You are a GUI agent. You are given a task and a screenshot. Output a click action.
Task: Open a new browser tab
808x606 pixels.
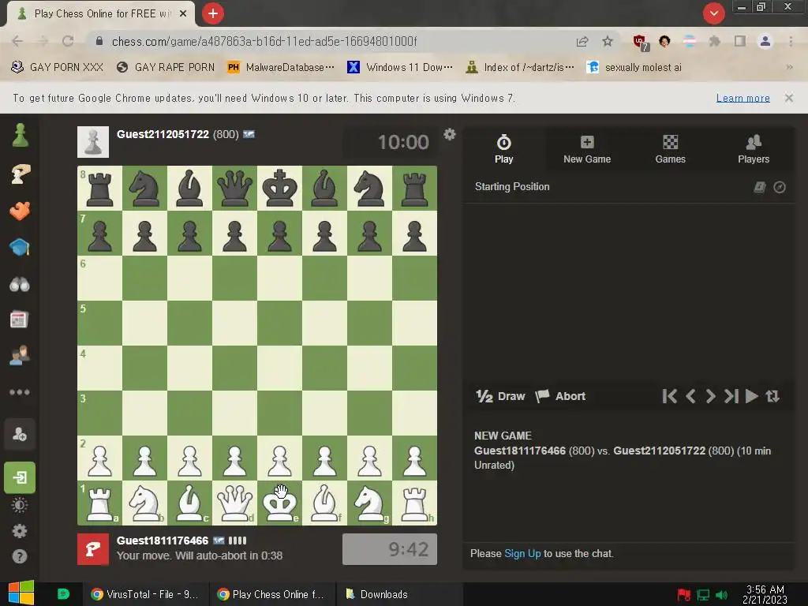coord(213,13)
